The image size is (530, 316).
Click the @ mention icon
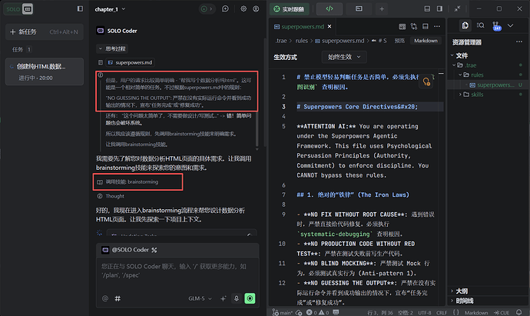105,298
